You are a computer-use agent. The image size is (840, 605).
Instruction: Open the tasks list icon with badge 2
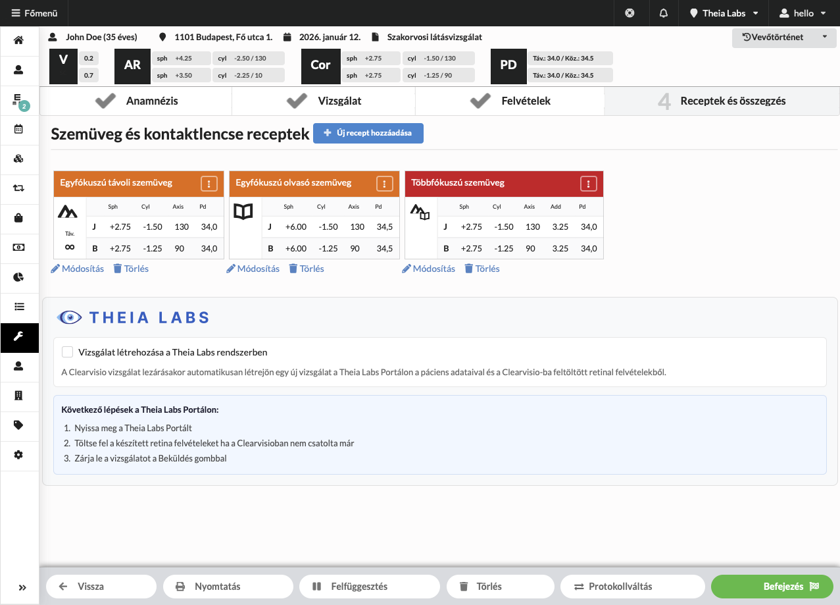tap(19, 100)
